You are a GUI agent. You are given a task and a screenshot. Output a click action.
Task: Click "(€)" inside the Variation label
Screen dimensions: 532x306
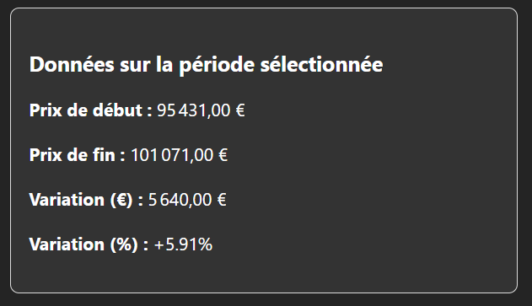121,200
